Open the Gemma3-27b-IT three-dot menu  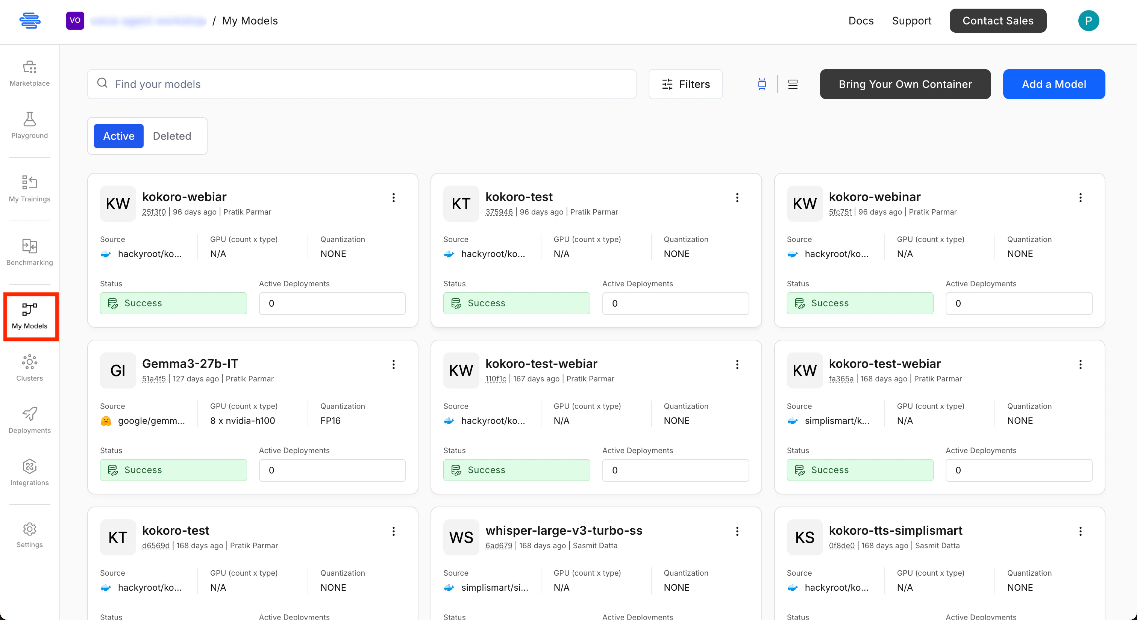394,364
